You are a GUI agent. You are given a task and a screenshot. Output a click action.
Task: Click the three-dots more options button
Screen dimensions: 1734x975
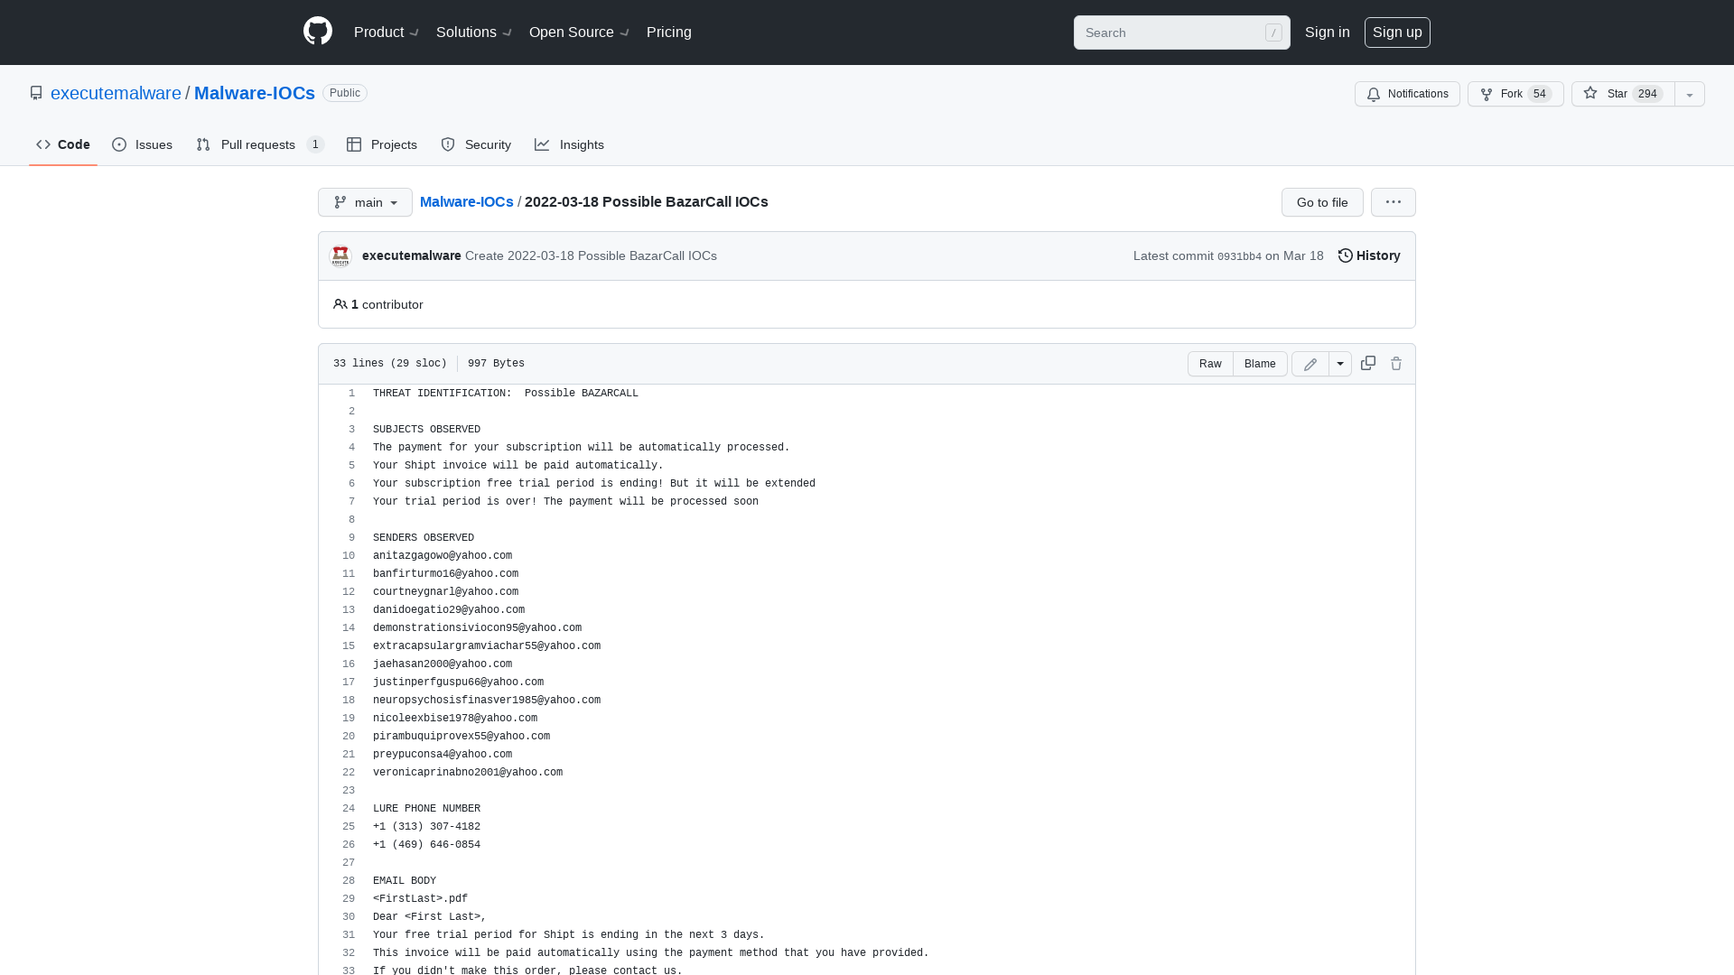1394,202
